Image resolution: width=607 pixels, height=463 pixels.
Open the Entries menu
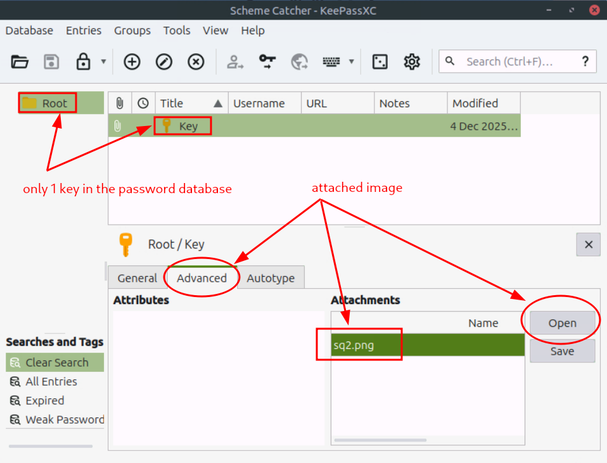tap(83, 30)
